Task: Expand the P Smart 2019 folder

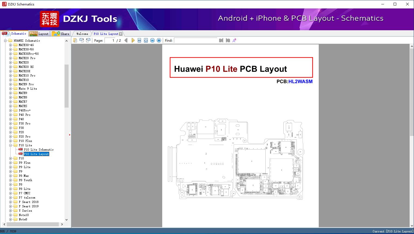Action: [11, 206]
